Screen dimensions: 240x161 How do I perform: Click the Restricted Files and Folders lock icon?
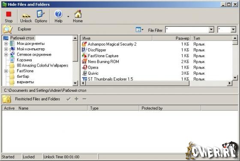click(7, 99)
